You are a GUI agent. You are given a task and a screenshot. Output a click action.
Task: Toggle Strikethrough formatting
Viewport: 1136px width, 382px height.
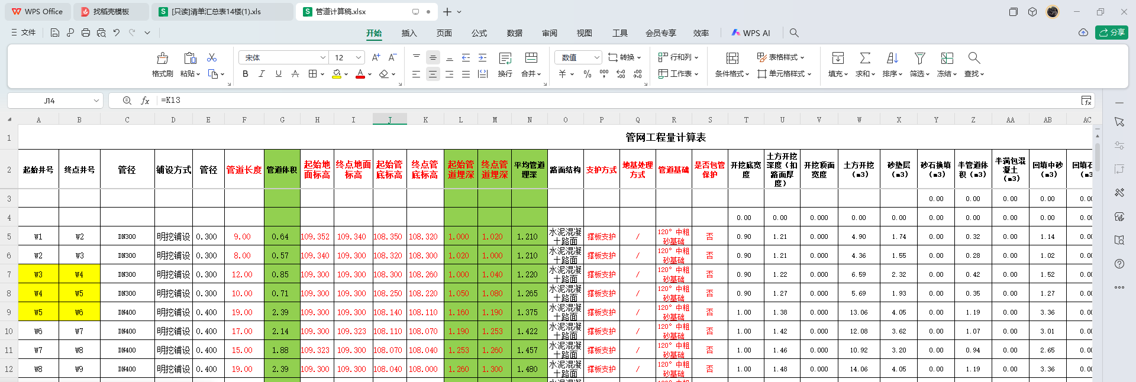(295, 74)
